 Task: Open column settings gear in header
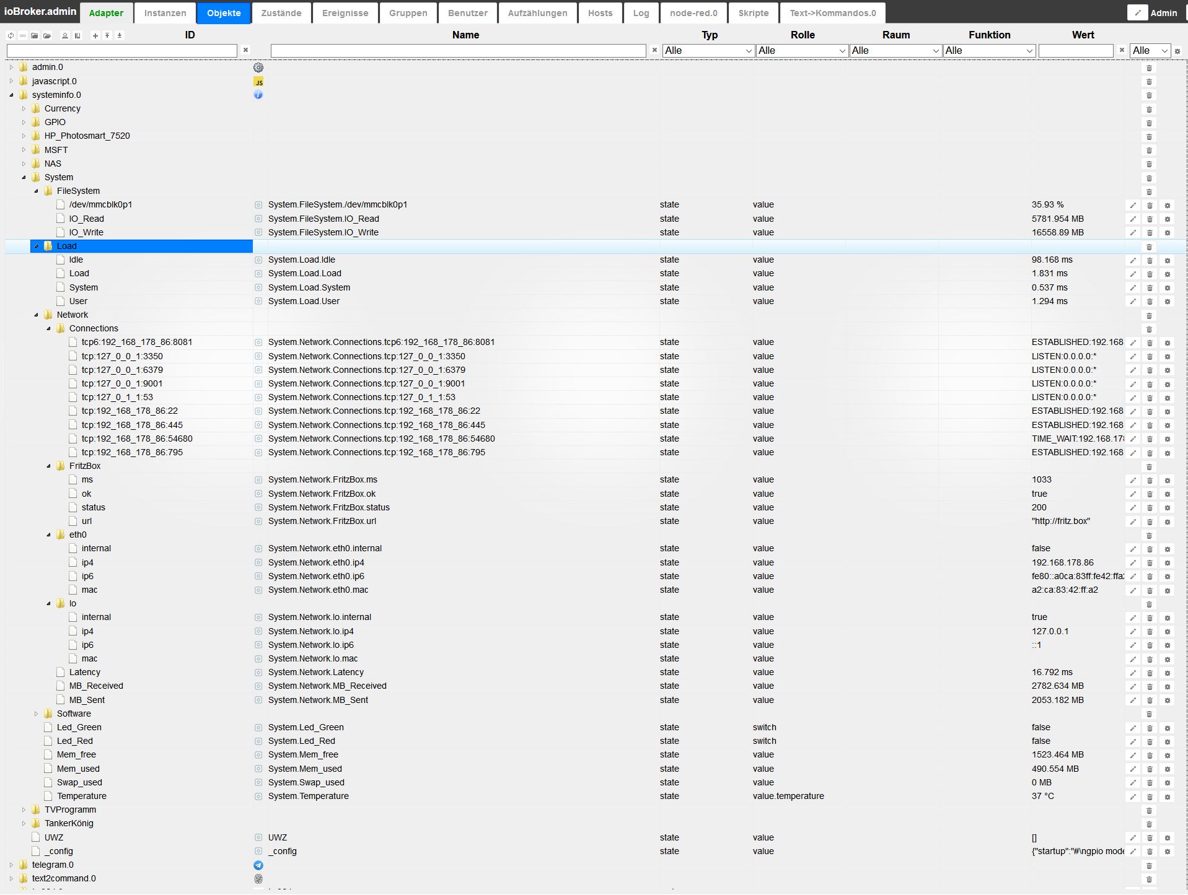point(1177,51)
